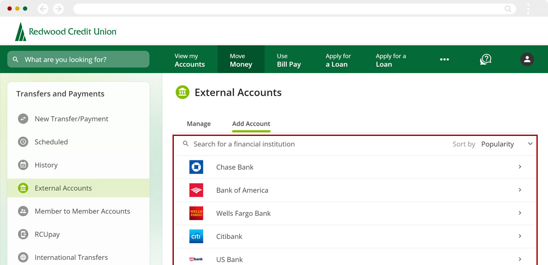Click the browser forward arrow
This screenshot has width=548, height=265.
[58, 9]
